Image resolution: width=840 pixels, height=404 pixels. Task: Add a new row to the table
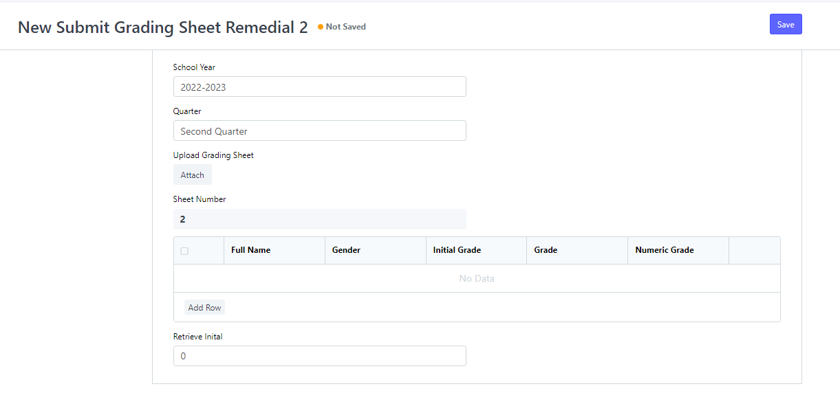tap(204, 307)
